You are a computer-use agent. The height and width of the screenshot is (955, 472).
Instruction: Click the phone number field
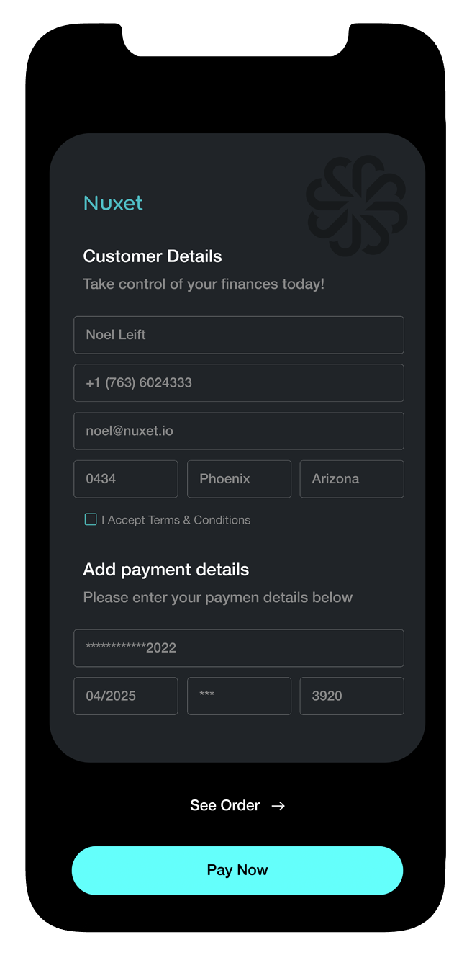point(238,383)
